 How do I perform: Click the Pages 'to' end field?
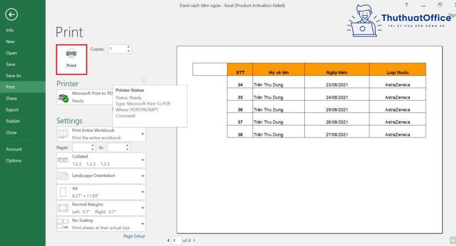coord(116,148)
